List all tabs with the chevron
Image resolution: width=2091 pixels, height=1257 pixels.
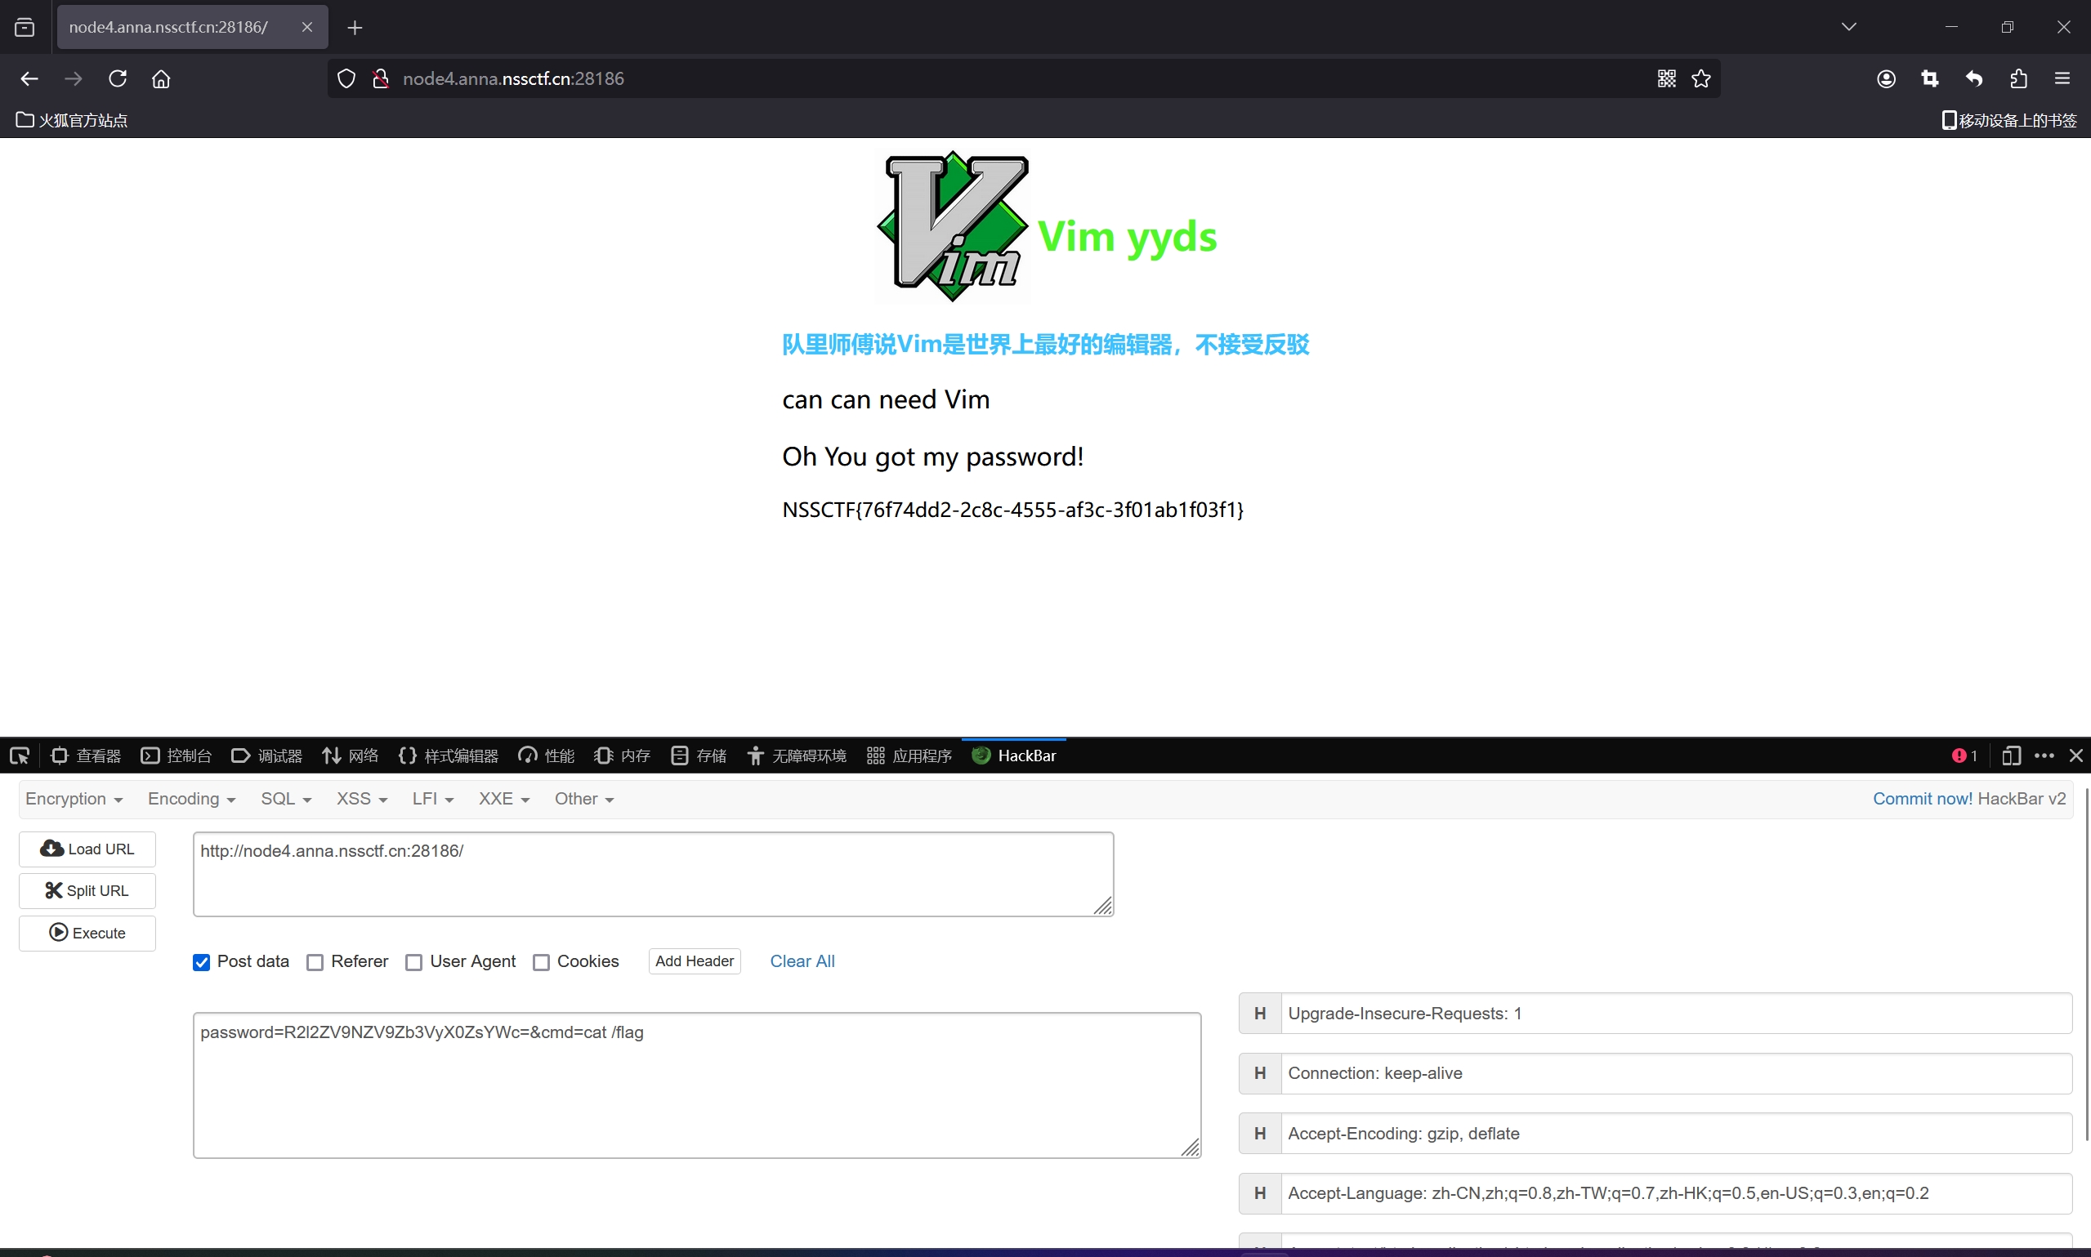click(1848, 27)
